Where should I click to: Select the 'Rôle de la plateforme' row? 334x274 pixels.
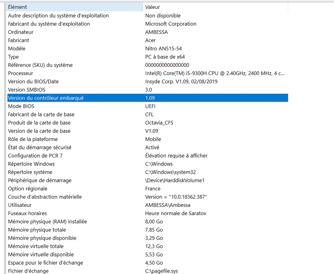(147, 139)
